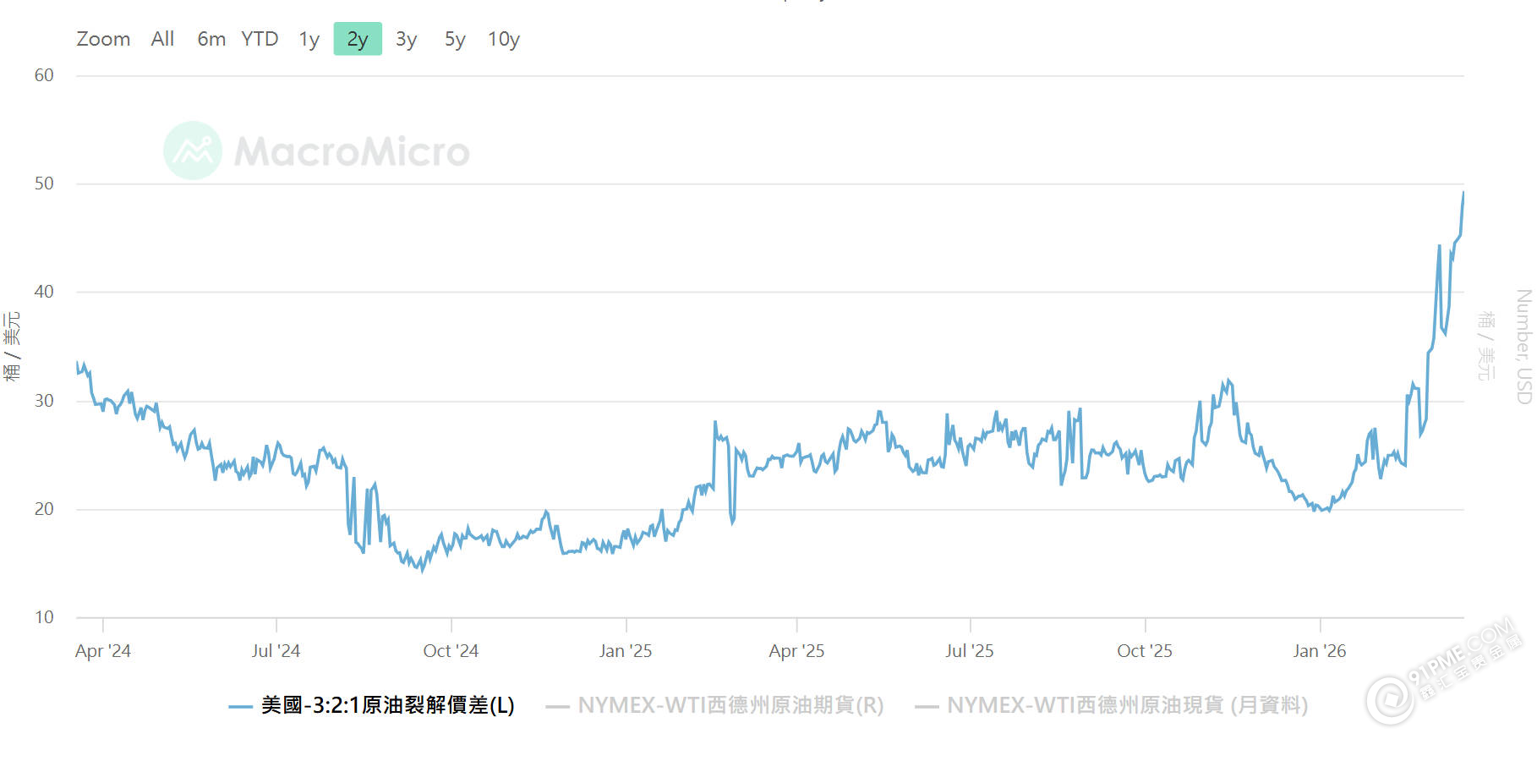Click the MacroMicro logo watermark
Viewport: 1537px width, 772px height.
(x=317, y=151)
